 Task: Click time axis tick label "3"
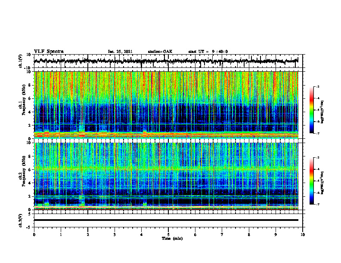click(x=115, y=235)
